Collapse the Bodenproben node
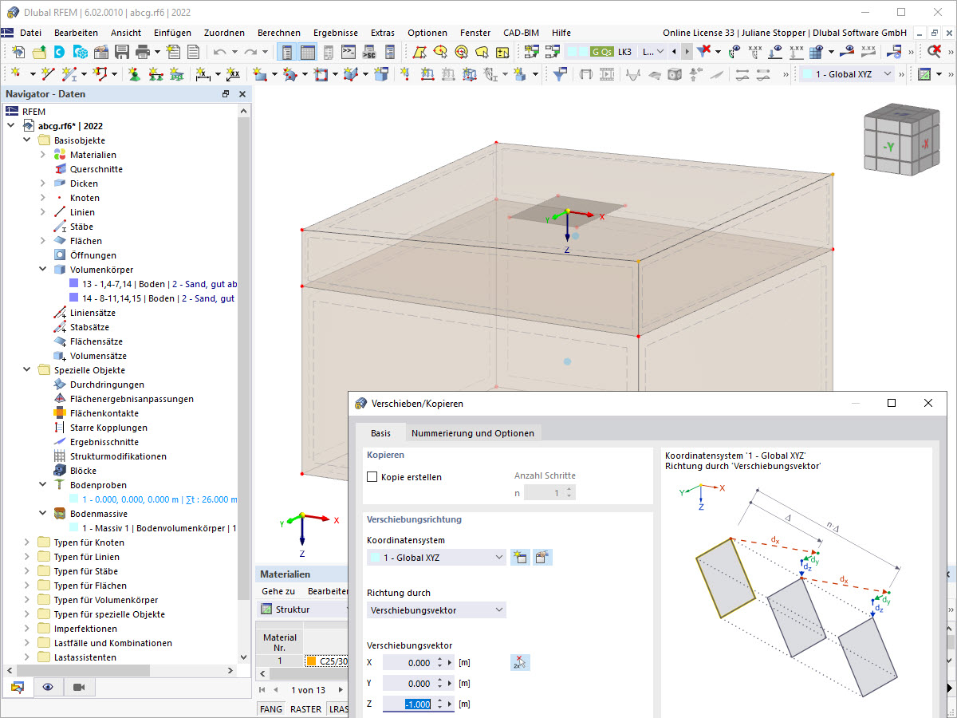Image resolution: width=957 pixels, height=718 pixels. tap(42, 485)
